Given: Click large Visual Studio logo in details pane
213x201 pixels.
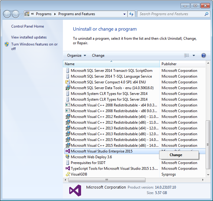Looking at the screenshot, I should 75,190.
